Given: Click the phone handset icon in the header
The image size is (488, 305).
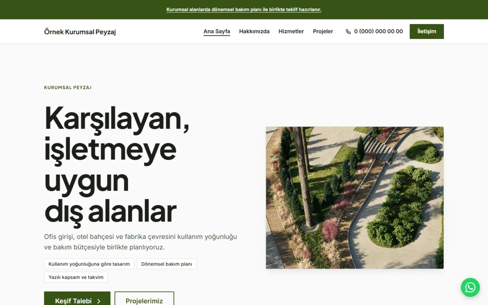Looking at the screenshot, I should tap(348, 32).
